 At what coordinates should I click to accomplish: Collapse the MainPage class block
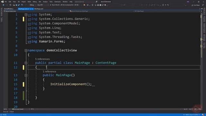coord(26,63)
